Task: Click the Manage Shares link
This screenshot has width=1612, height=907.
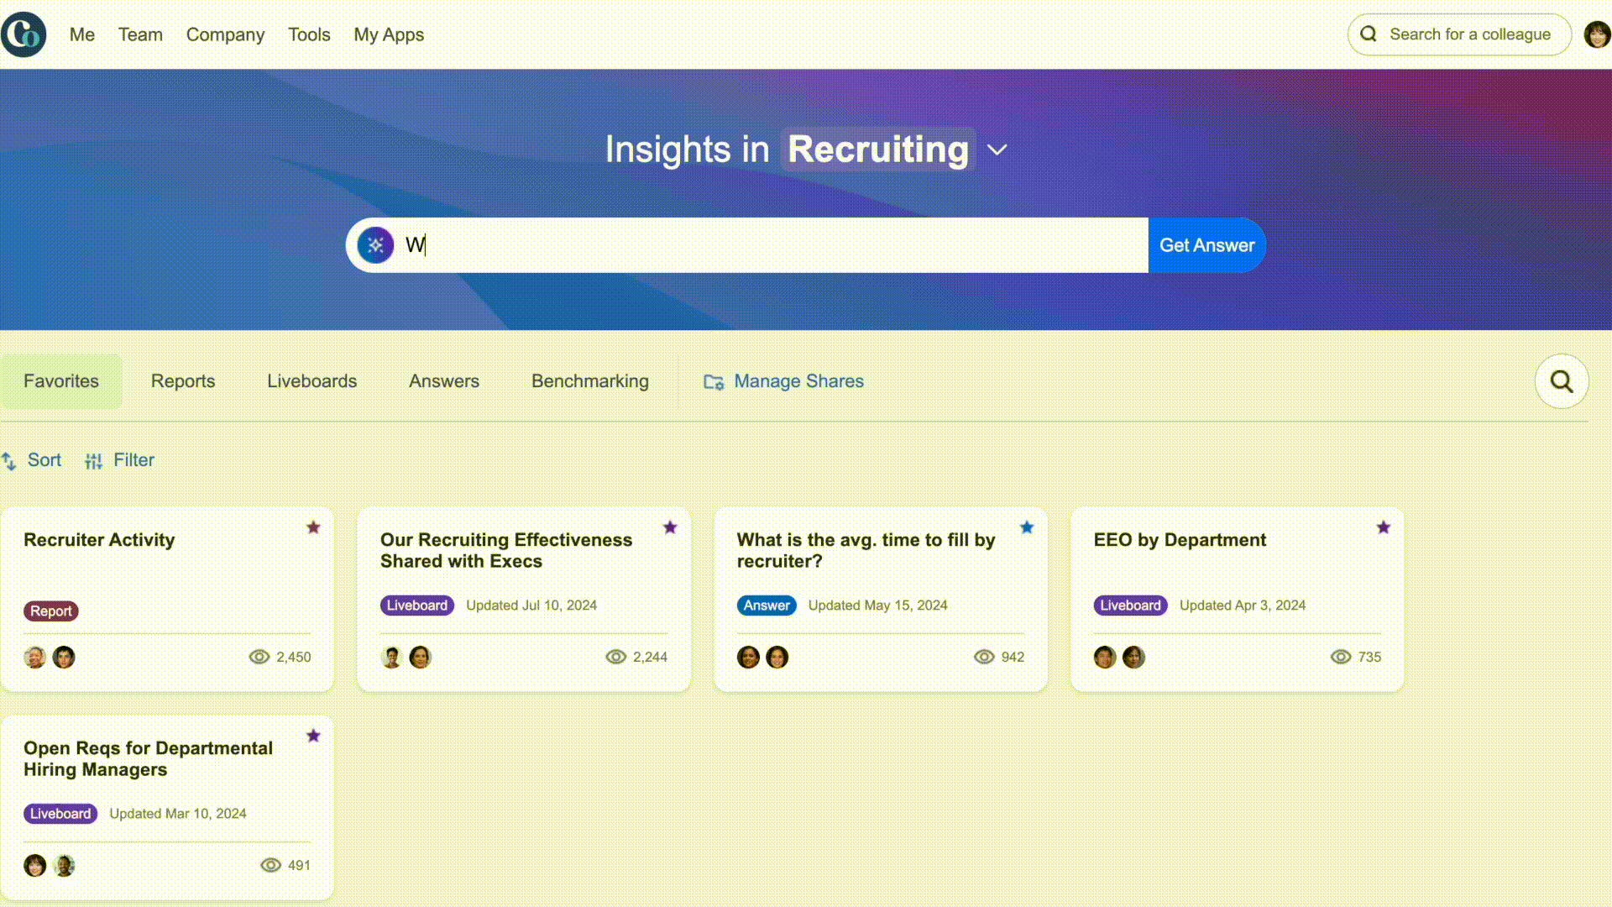Action: click(x=782, y=381)
